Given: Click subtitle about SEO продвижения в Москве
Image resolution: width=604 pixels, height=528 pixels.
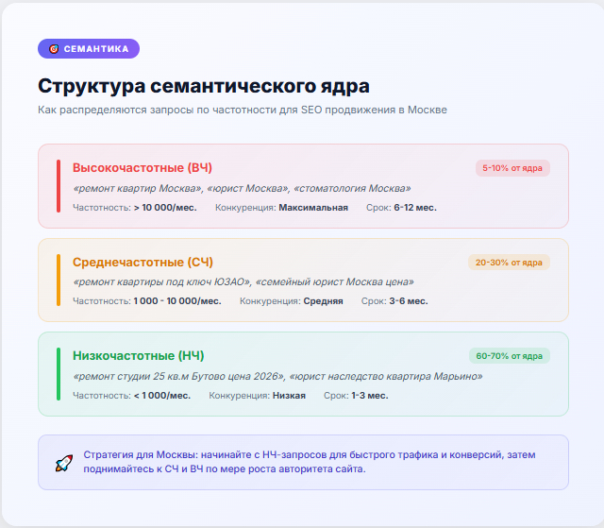Looking at the screenshot, I should point(243,110).
